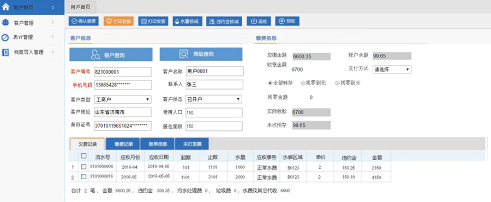Image resolution: width=491 pixels, height=202 pixels.
Task: Open the 客户类型 dropdown
Action: click(123, 99)
